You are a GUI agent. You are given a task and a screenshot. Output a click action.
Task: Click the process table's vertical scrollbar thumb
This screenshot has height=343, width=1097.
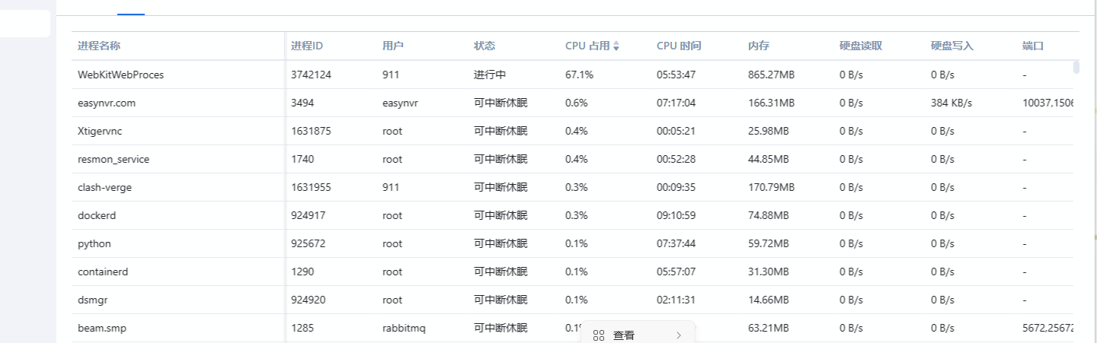[x=1076, y=67]
